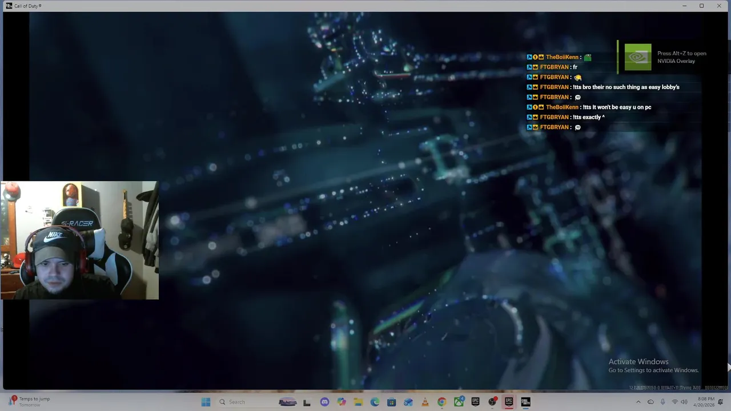Open the black L-shaped app icon on taskbar

pos(307,402)
